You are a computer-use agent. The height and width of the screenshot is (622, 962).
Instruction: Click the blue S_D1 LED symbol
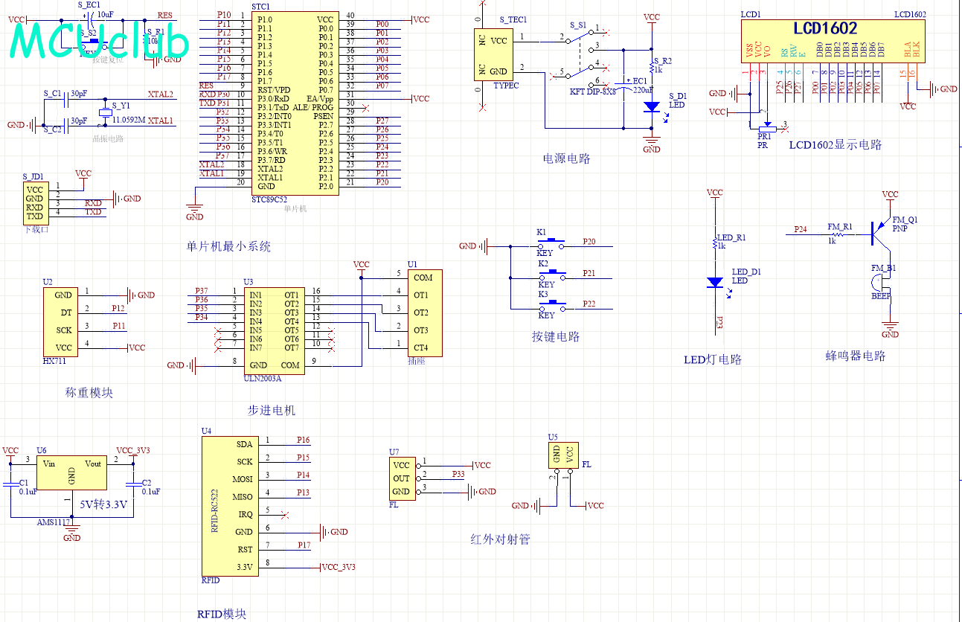click(x=652, y=107)
